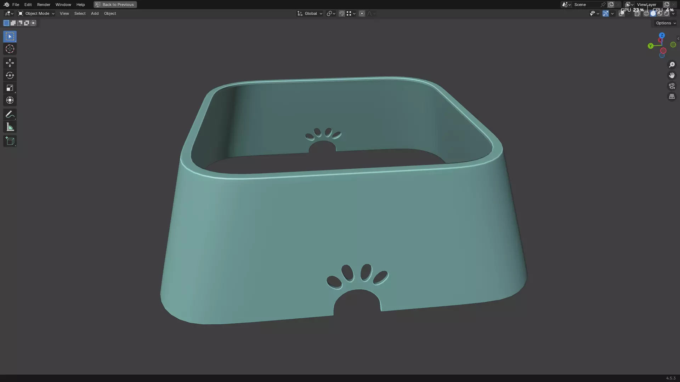Select the Annotate pencil tool
680x382 pixels.
10,114
